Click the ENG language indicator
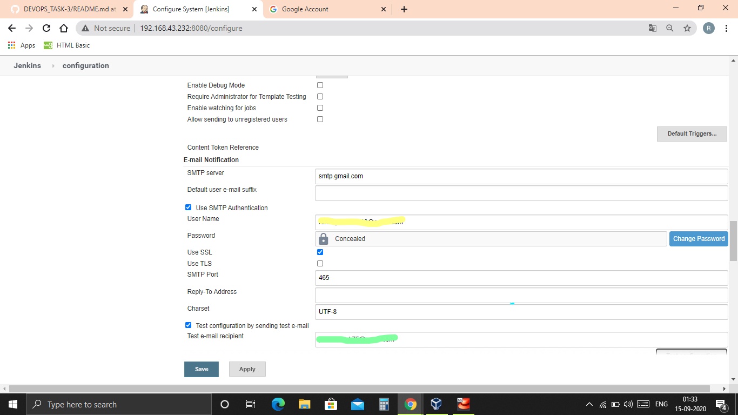 click(661, 404)
